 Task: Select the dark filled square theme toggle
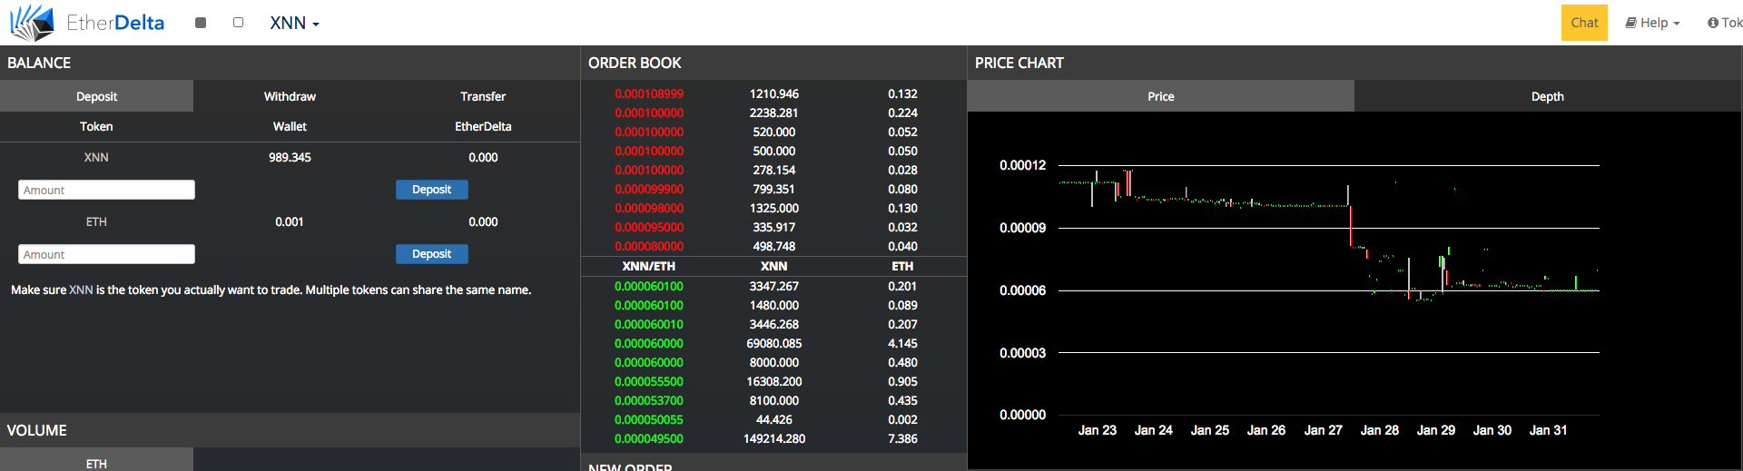pos(201,23)
